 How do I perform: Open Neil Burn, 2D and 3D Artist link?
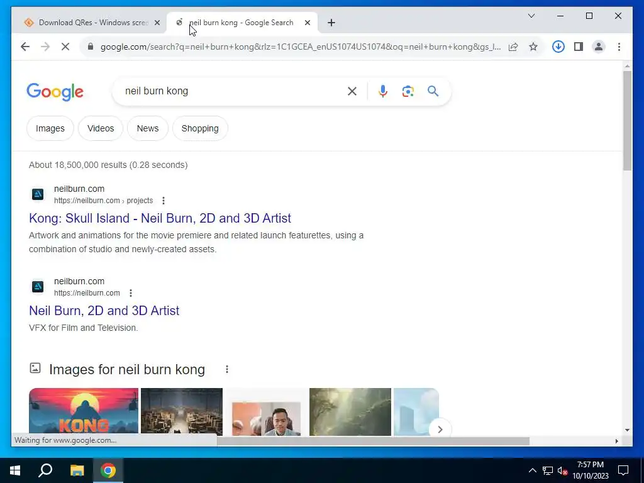pos(104,311)
